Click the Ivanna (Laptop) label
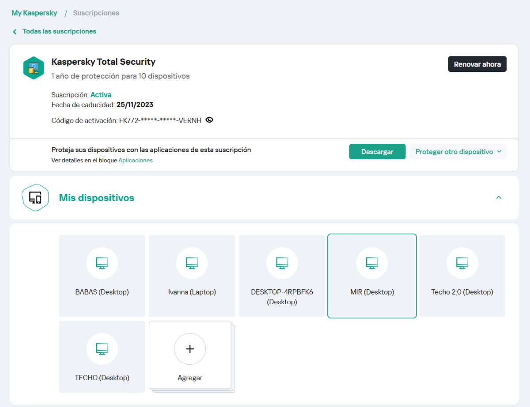 pos(192,292)
